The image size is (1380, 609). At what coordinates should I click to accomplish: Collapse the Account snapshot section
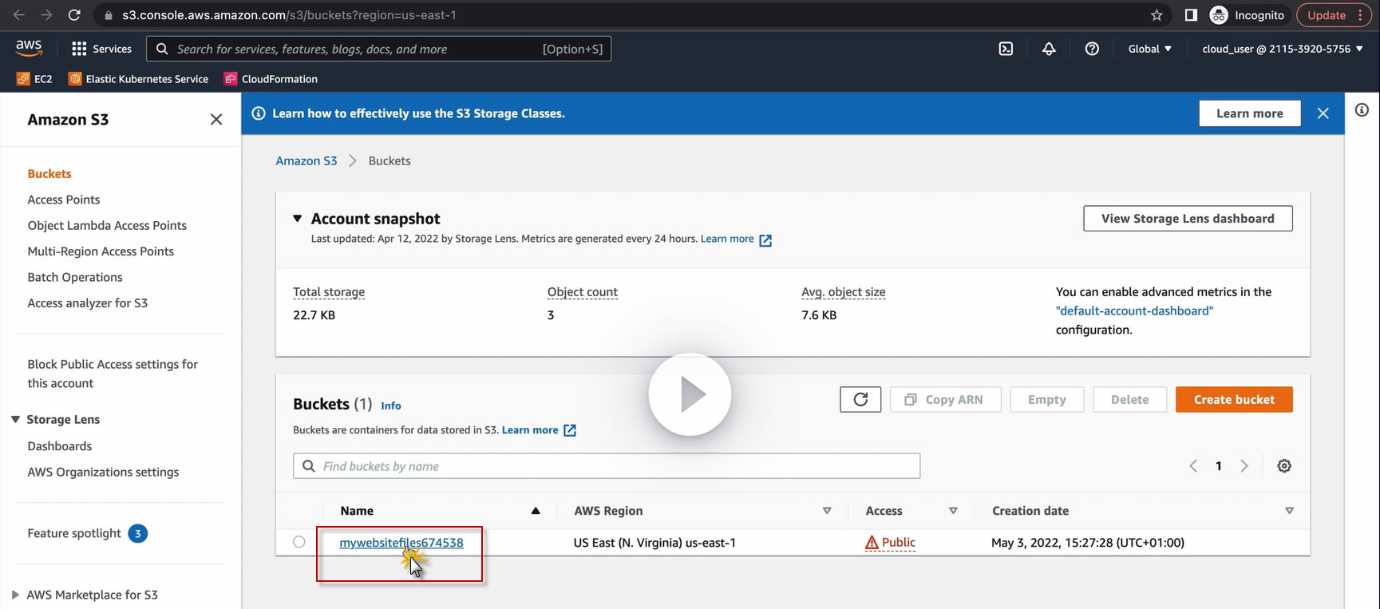pyautogui.click(x=298, y=219)
